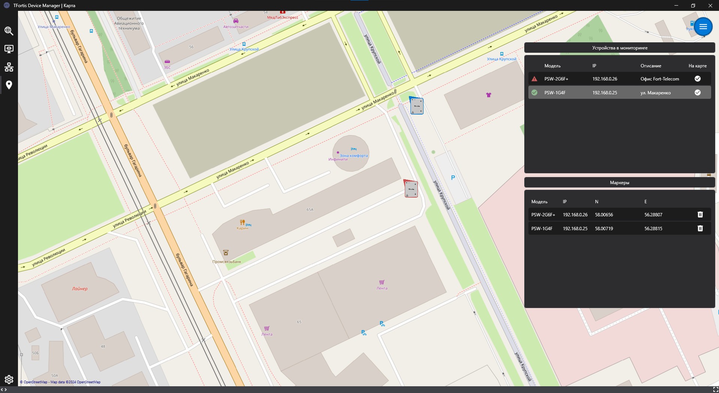Click the TFortis app logo in title bar

point(6,5)
